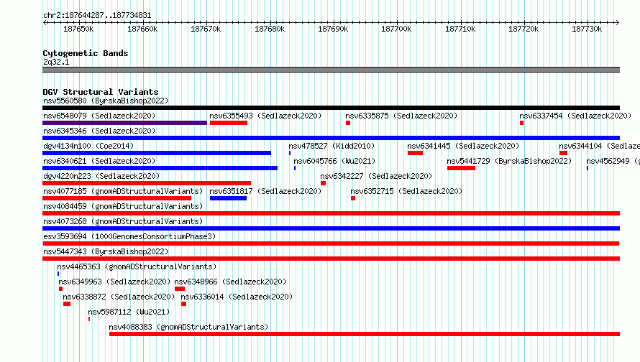The height and width of the screenshot is (362, 640).
Task: Open dgv4220n223 (Sedlazeck2020) label
Action: click(101, 176)
